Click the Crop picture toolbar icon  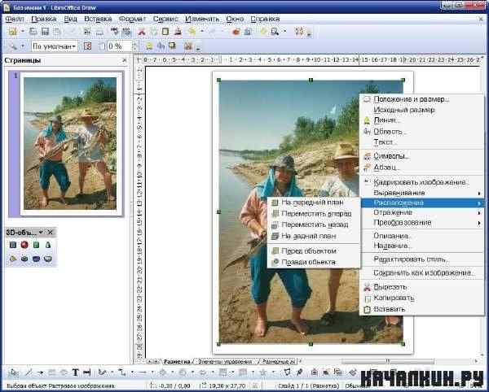(x=188, y=46)
